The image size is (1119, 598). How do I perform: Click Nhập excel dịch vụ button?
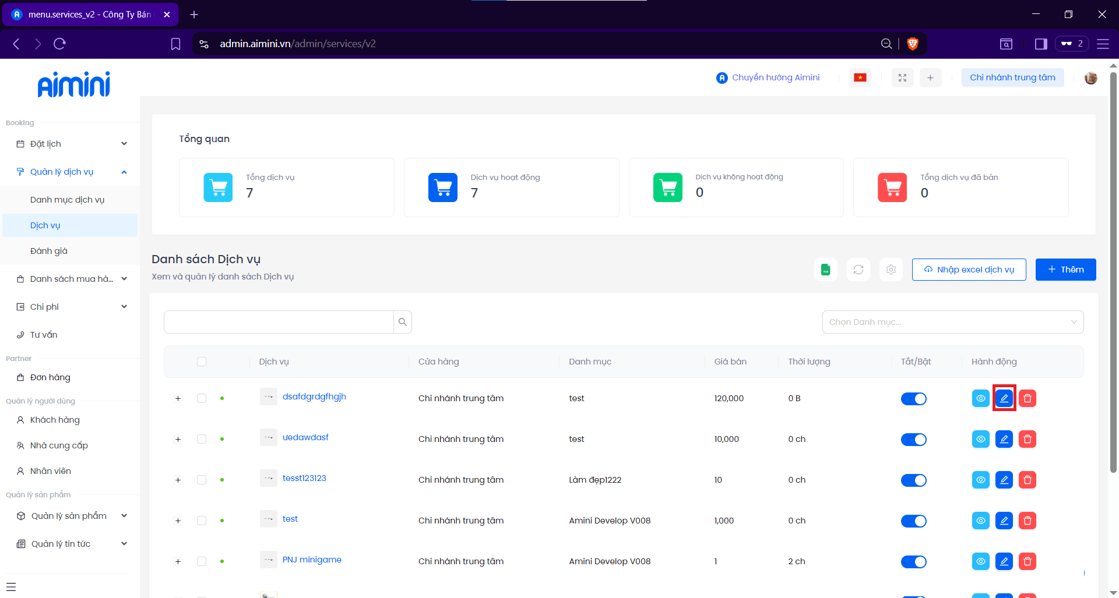(969, 270)
